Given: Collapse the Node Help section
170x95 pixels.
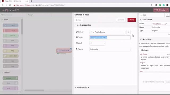Looking at the screenshot, I should tap(146, 39).
